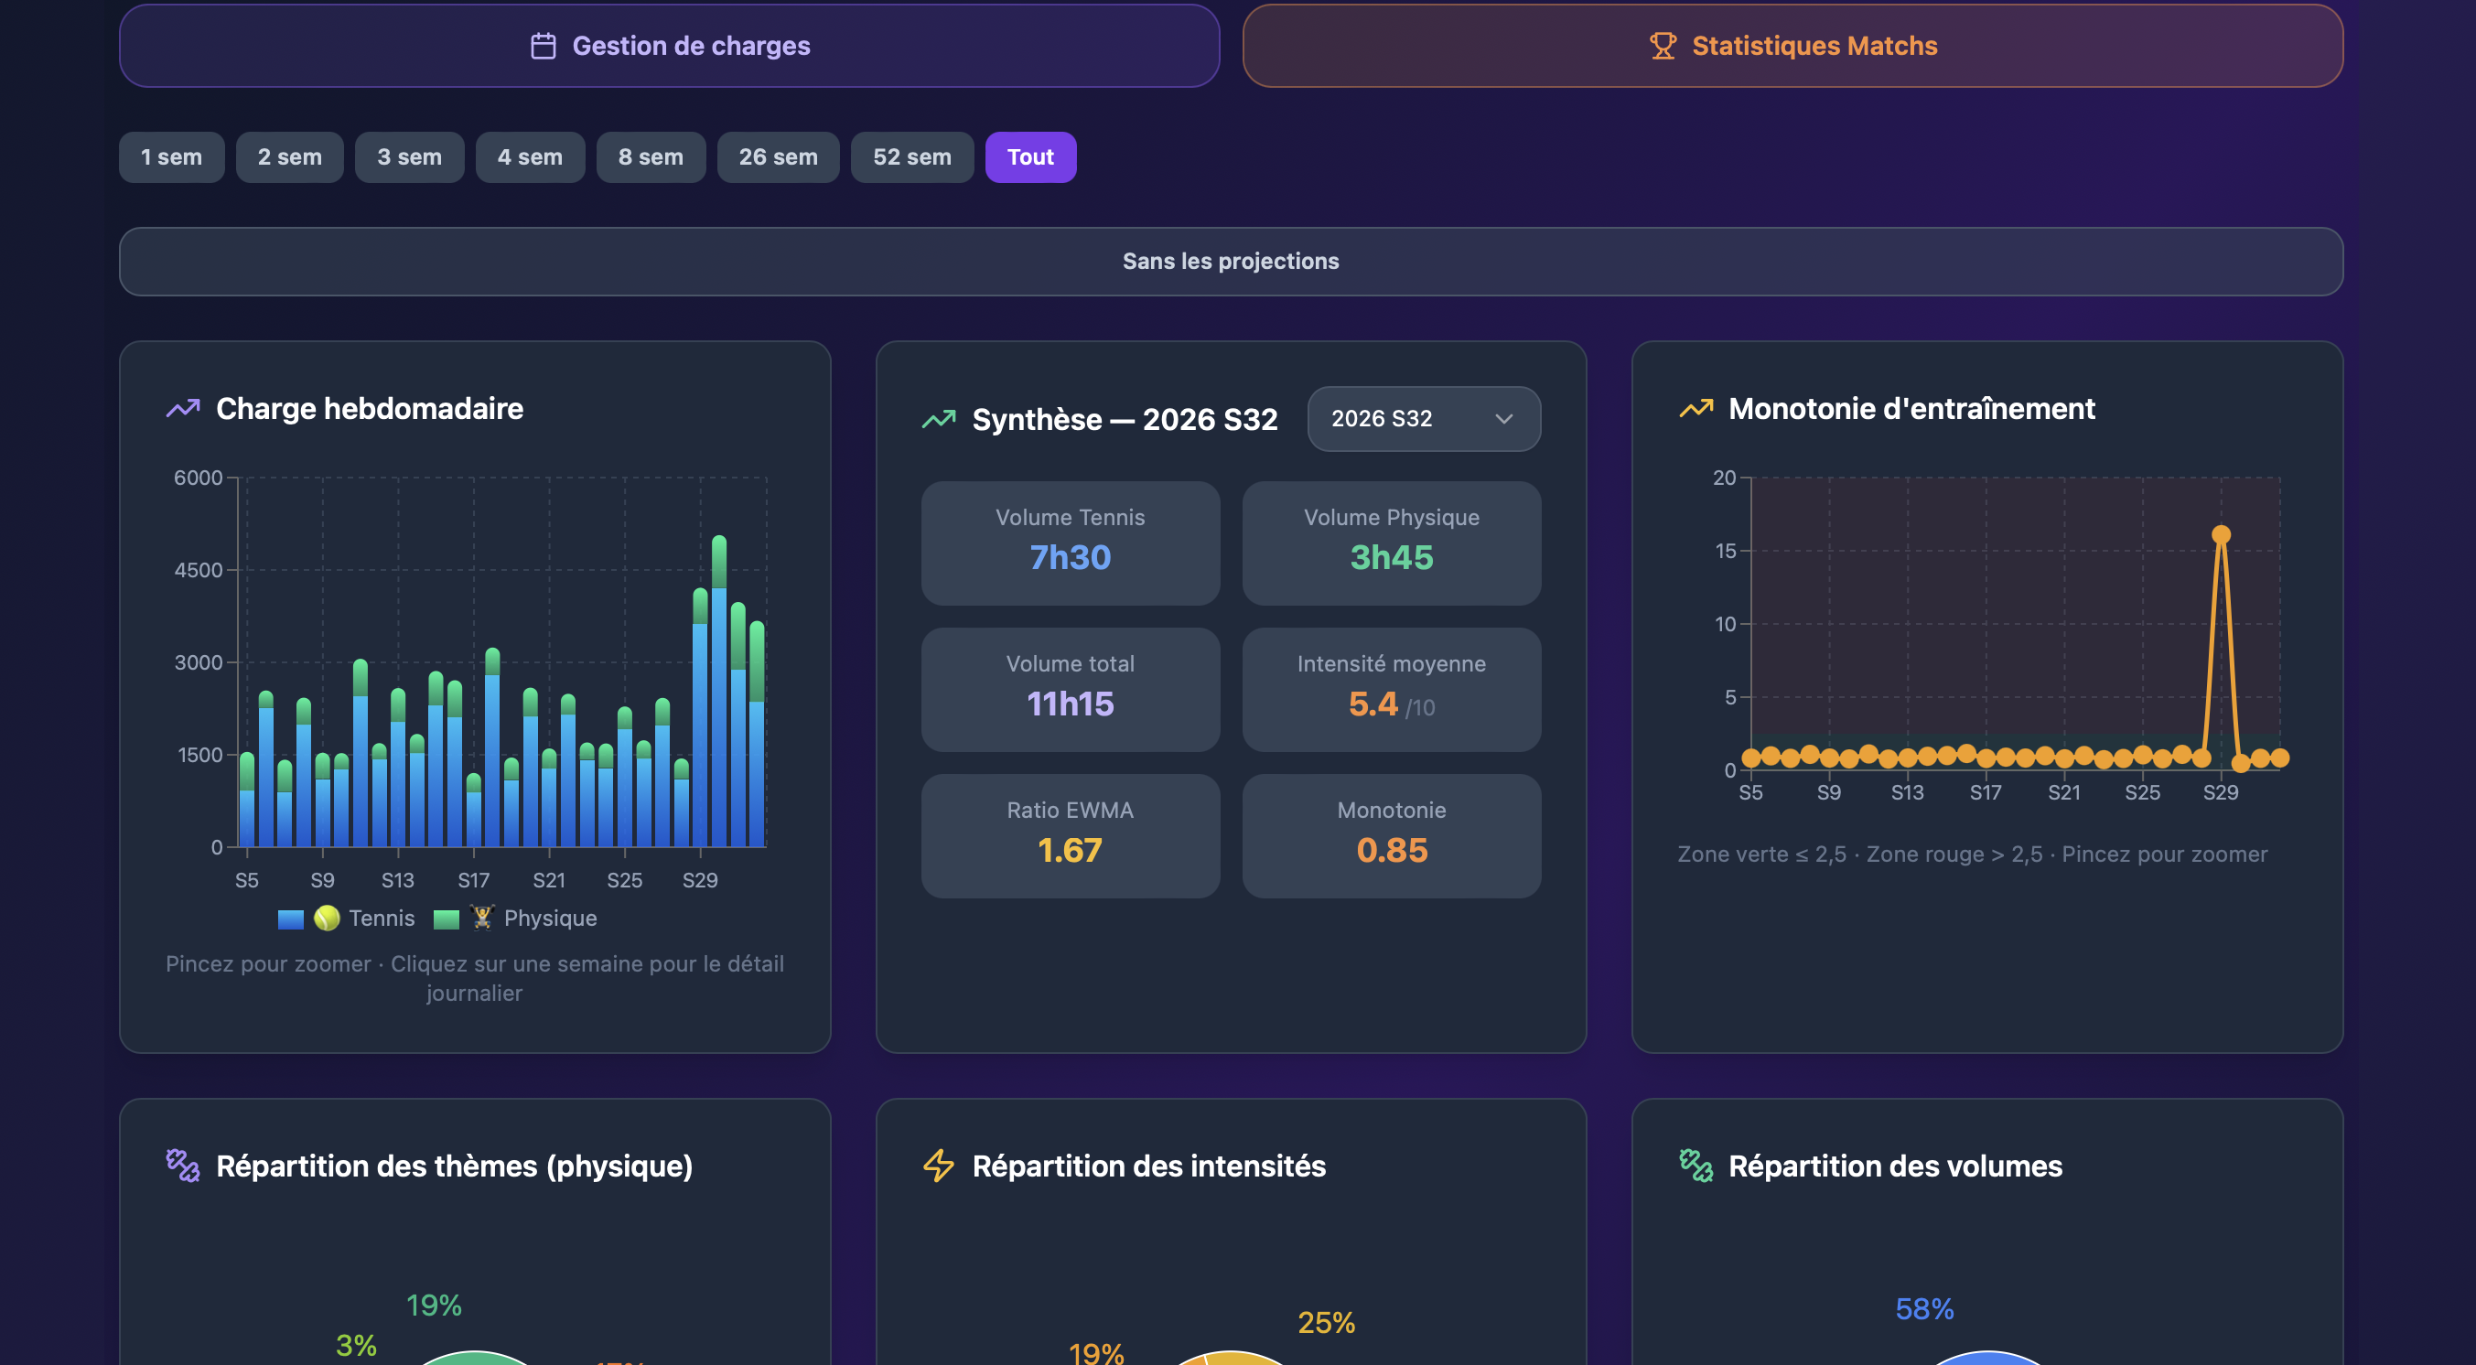Click the tallest bar in Charge hebdomadaire

tap(719, 693)
